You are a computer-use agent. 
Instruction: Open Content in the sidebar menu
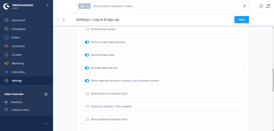[x=16, y=55]
